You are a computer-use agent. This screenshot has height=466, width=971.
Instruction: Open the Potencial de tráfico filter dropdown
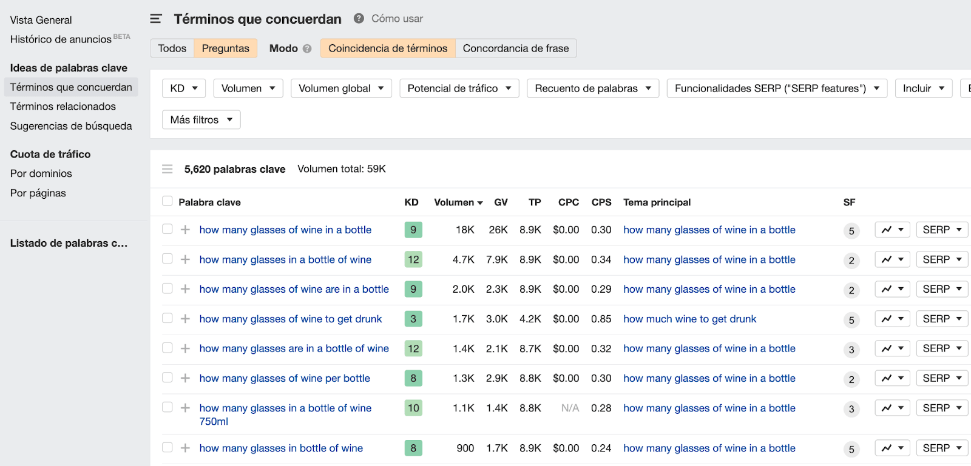(x=459, y=88)
